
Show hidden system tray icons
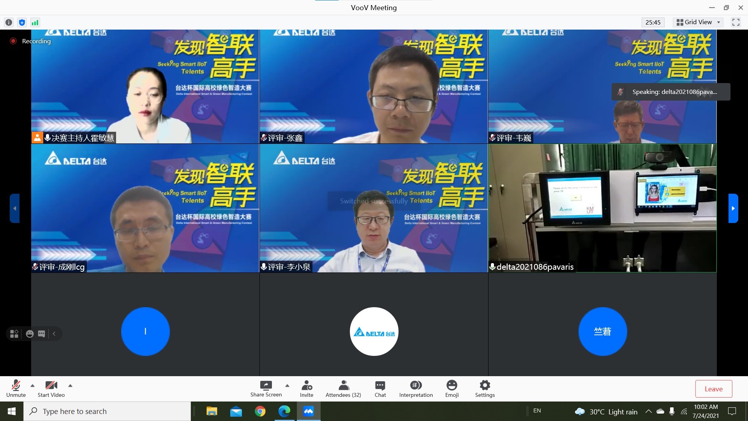pos(648,411)
